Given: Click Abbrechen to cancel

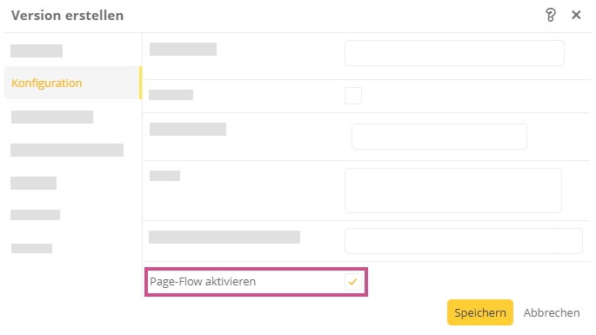Looking at the screenshot, I should pos(552,312).
